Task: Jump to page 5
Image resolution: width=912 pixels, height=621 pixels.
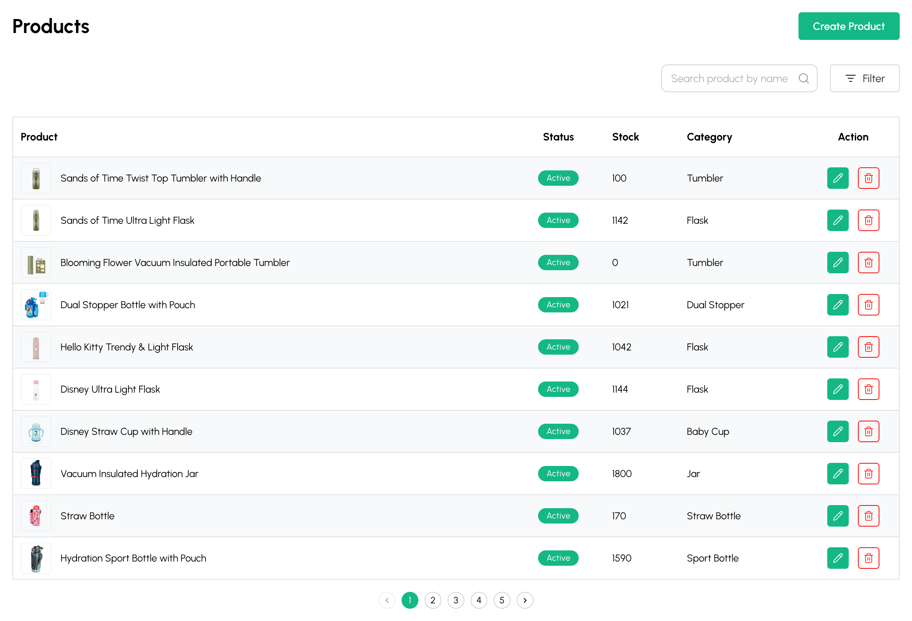Action: (502, 600)
